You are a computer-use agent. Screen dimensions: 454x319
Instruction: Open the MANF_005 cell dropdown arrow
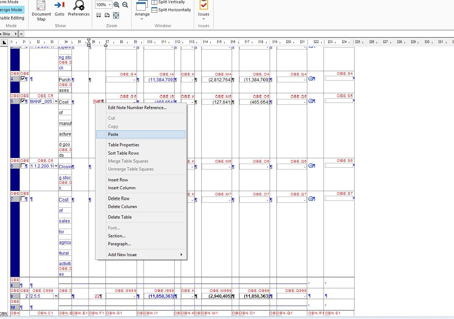coord(56,102)
